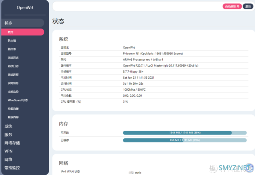Click the 内存 section heading
Image resolution: width=255 pixels, height=175 pixels.
pyautogui.click(x=64, y=124)
